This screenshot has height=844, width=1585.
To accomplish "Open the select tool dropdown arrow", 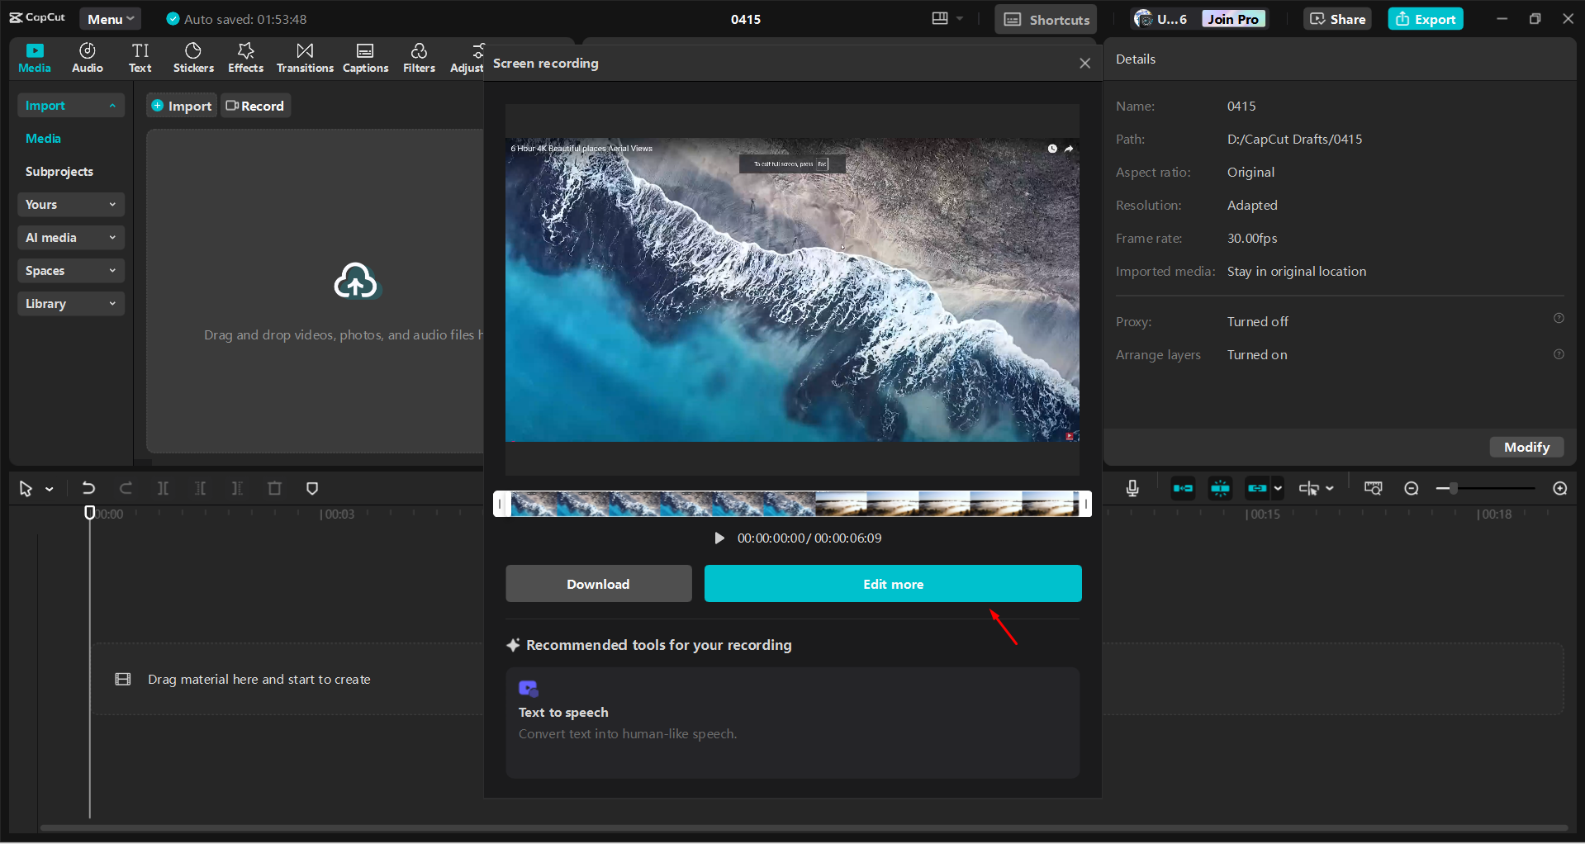I will pyautogui.click(x=49, y=488).
